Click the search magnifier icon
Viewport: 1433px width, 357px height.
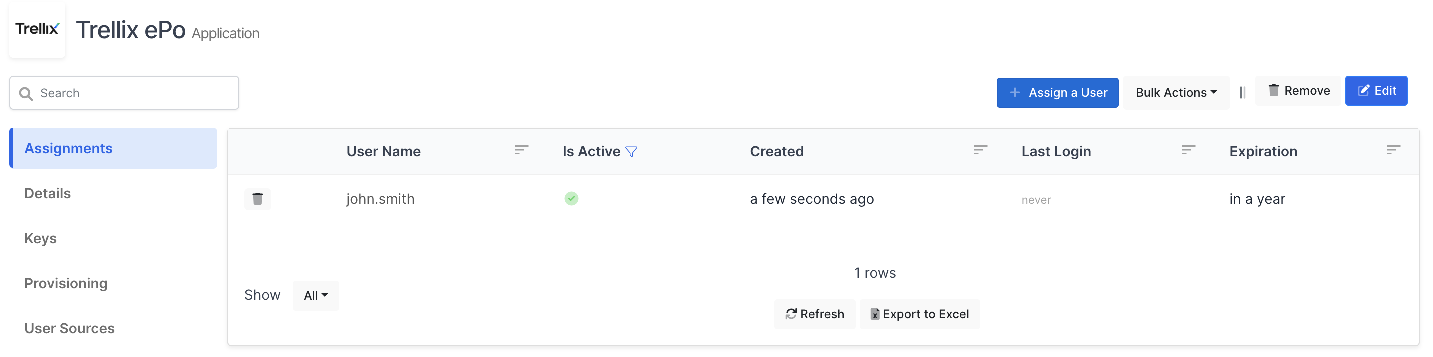click(25, 93)
